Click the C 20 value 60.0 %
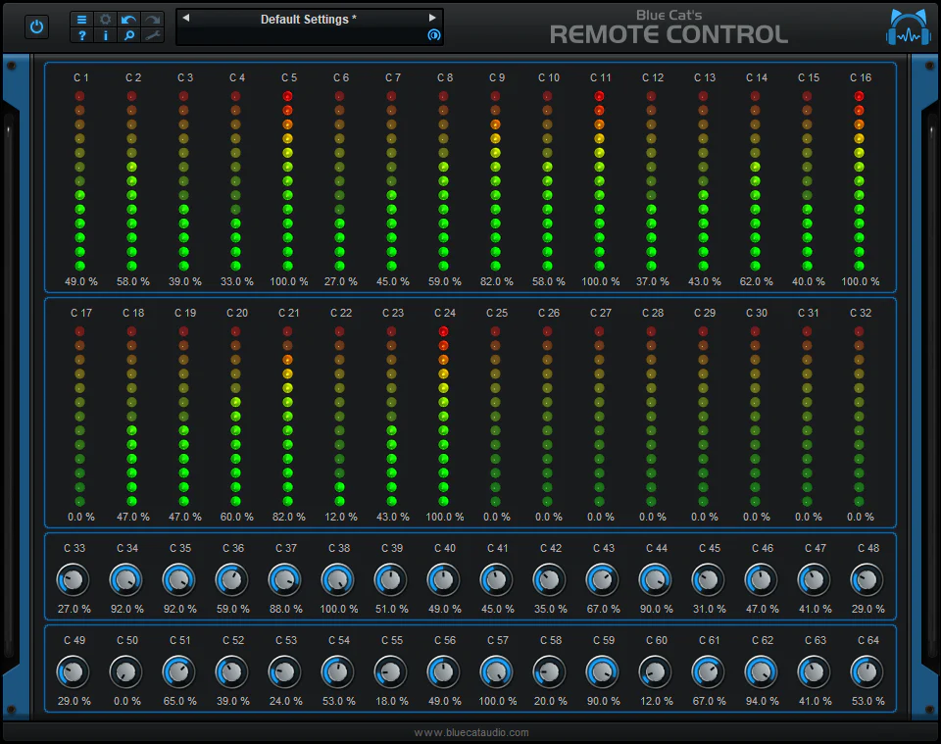Screen dimensions: 941x744 click(236, 517)
